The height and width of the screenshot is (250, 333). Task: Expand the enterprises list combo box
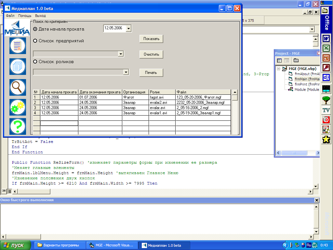(121, 54)
